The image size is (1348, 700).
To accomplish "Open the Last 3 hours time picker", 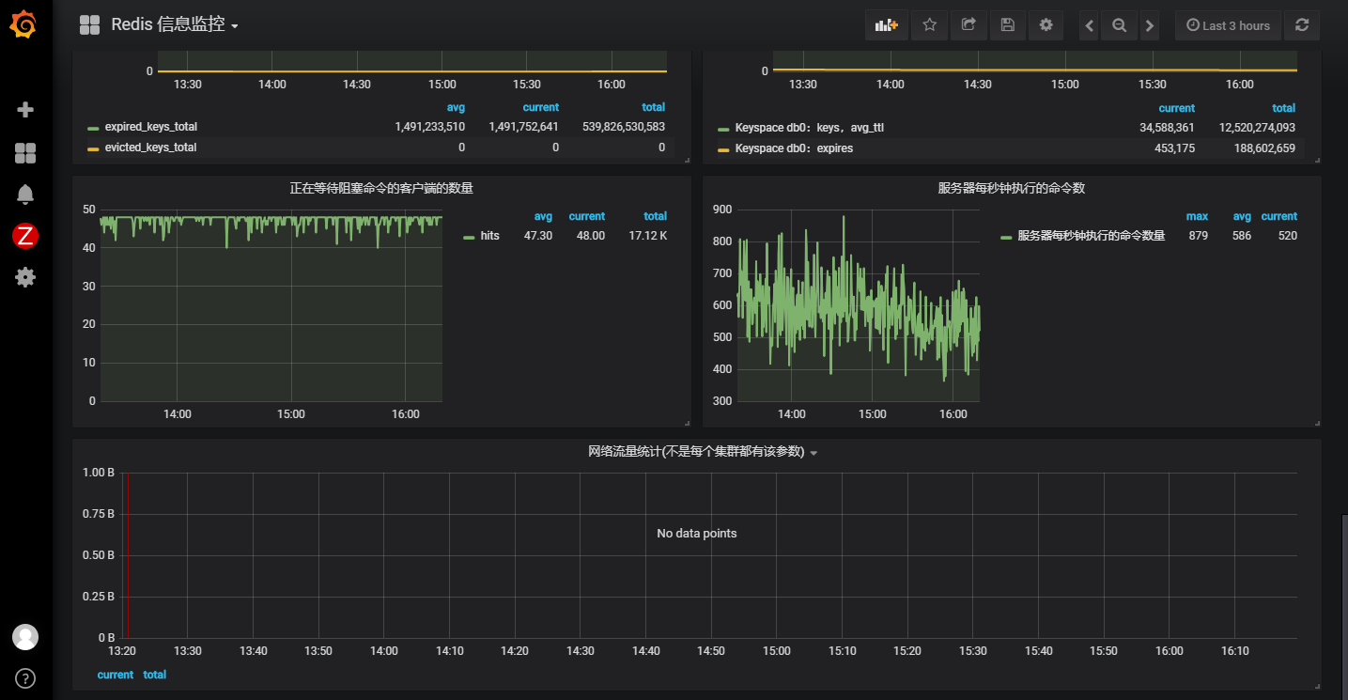I will coord(1228,25).
